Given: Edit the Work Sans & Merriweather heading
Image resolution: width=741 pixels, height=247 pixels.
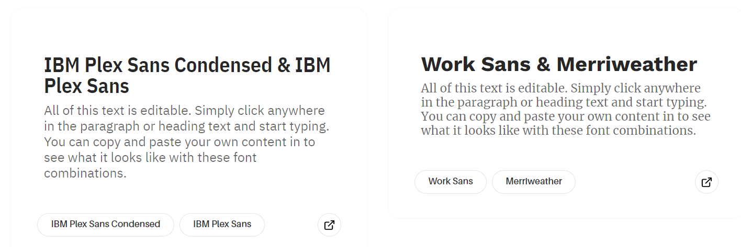Looking at the screenshot, I should (558, 64).
